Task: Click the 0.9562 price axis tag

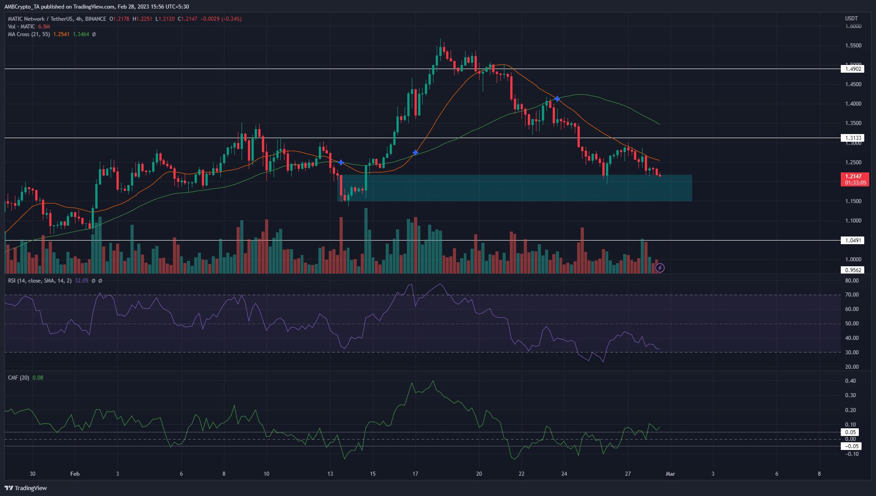Action: pyautogui.click(x=853, y=270)
